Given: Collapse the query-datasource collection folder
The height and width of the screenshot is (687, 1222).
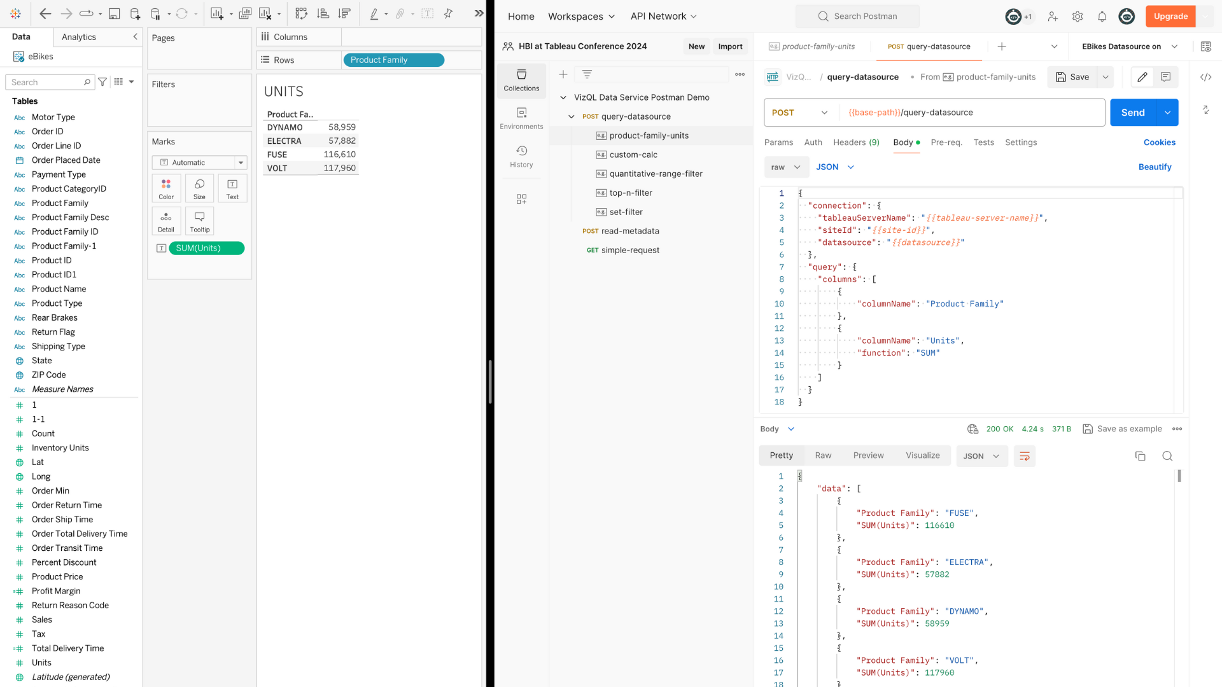Looking at the screenshot, I should click(x=571, y=116).
